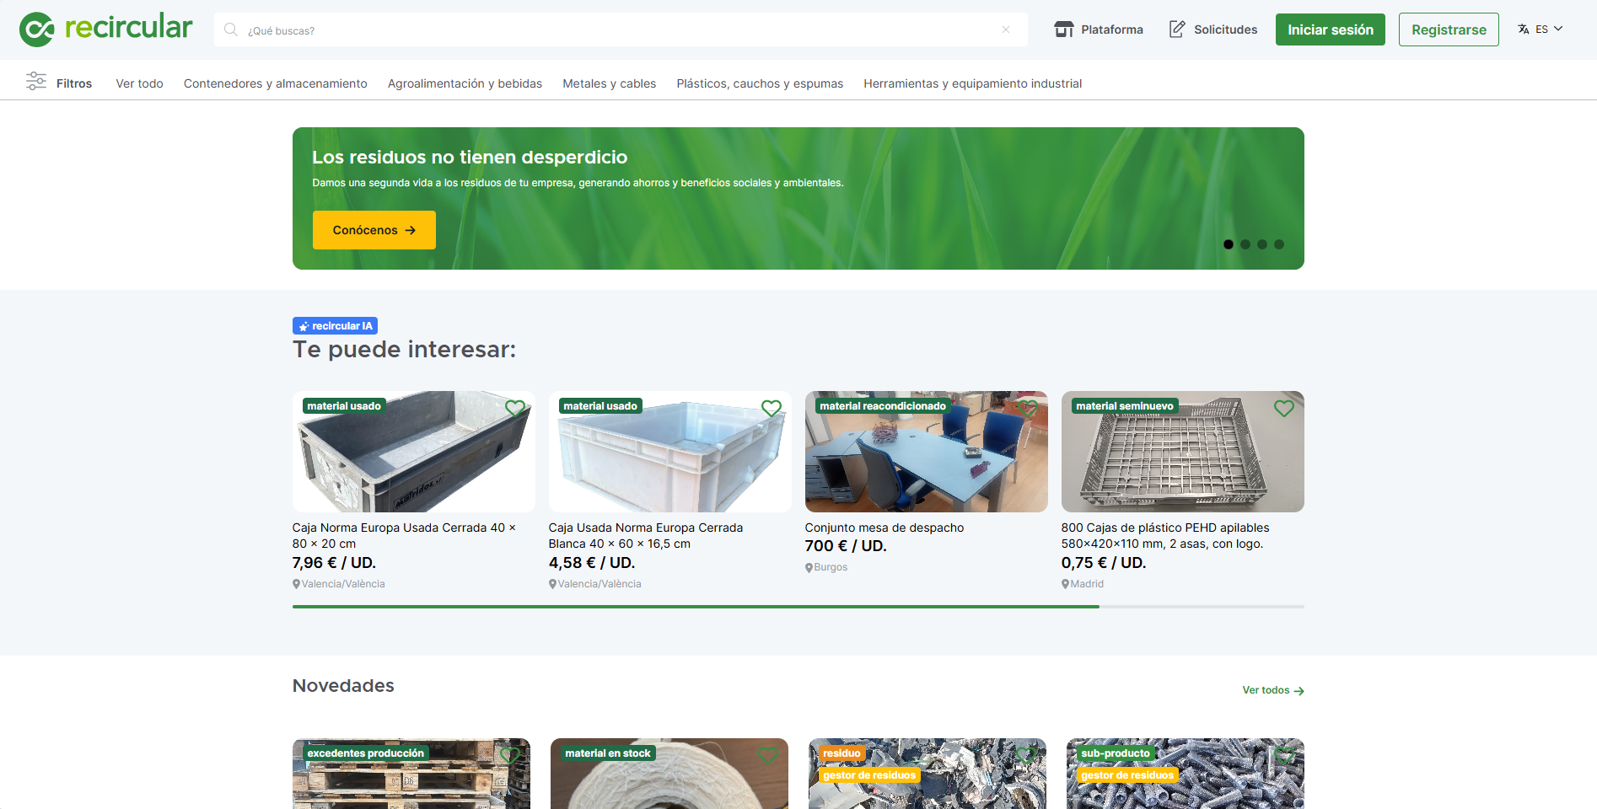This screenshot has width=1597, height=809.
Task: Click the 'material reacondicionado' tag
Action: [883, 406]
